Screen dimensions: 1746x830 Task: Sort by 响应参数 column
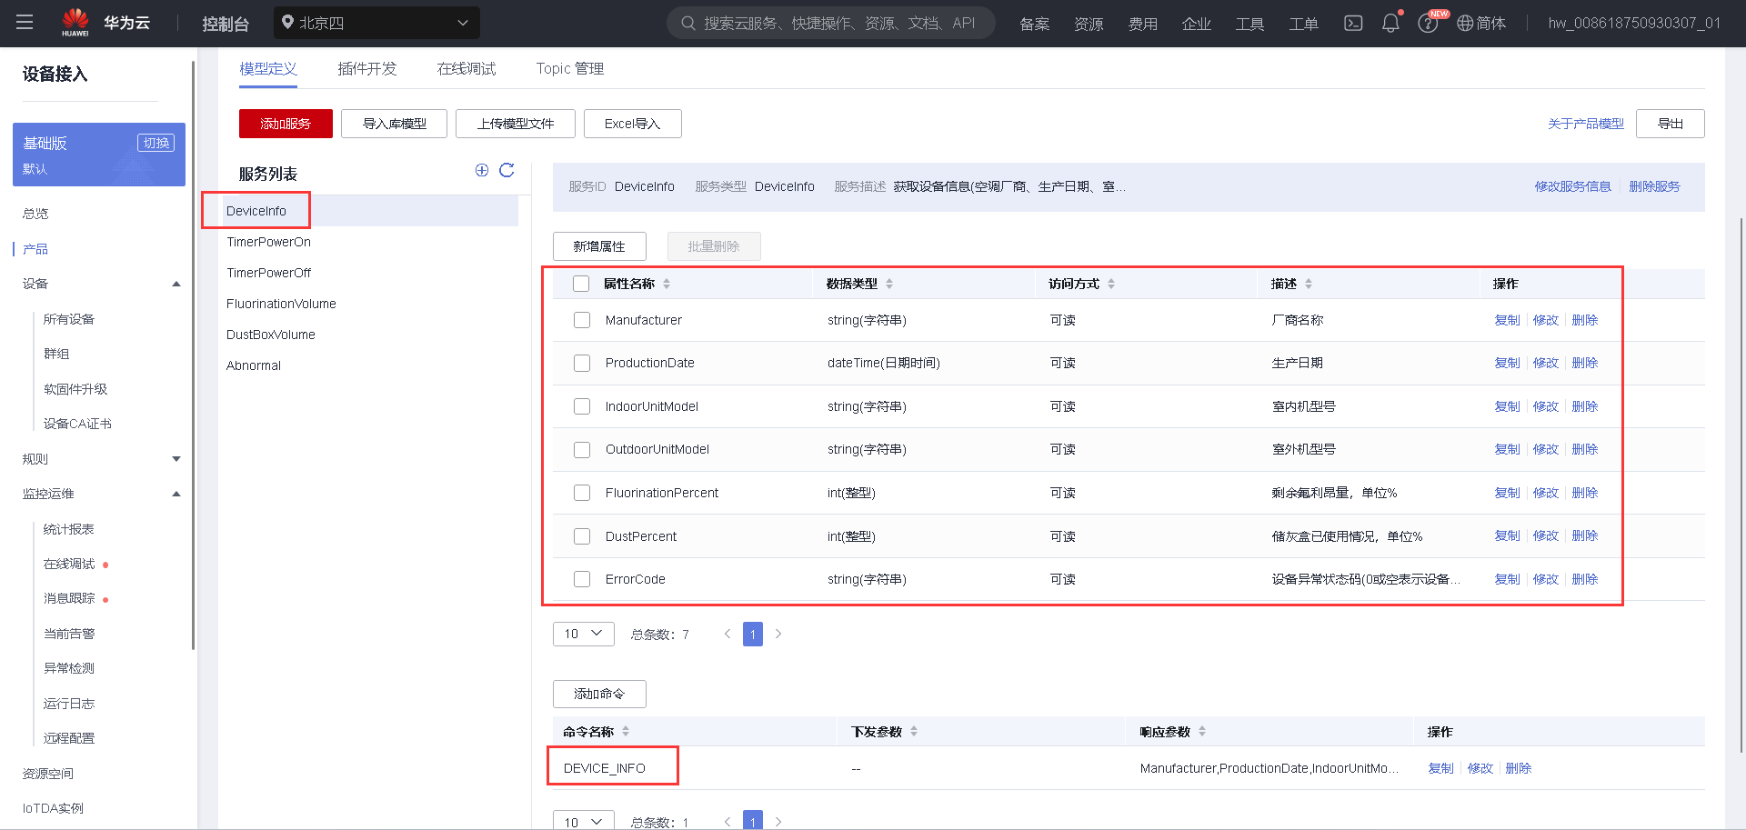click(x=1202, y=731)
